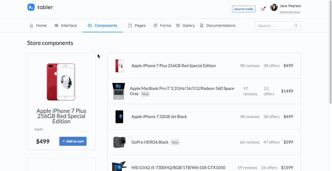Open Jane Pearson user dropdown
This screenshot has width=332, height=171.
[286, 9]
